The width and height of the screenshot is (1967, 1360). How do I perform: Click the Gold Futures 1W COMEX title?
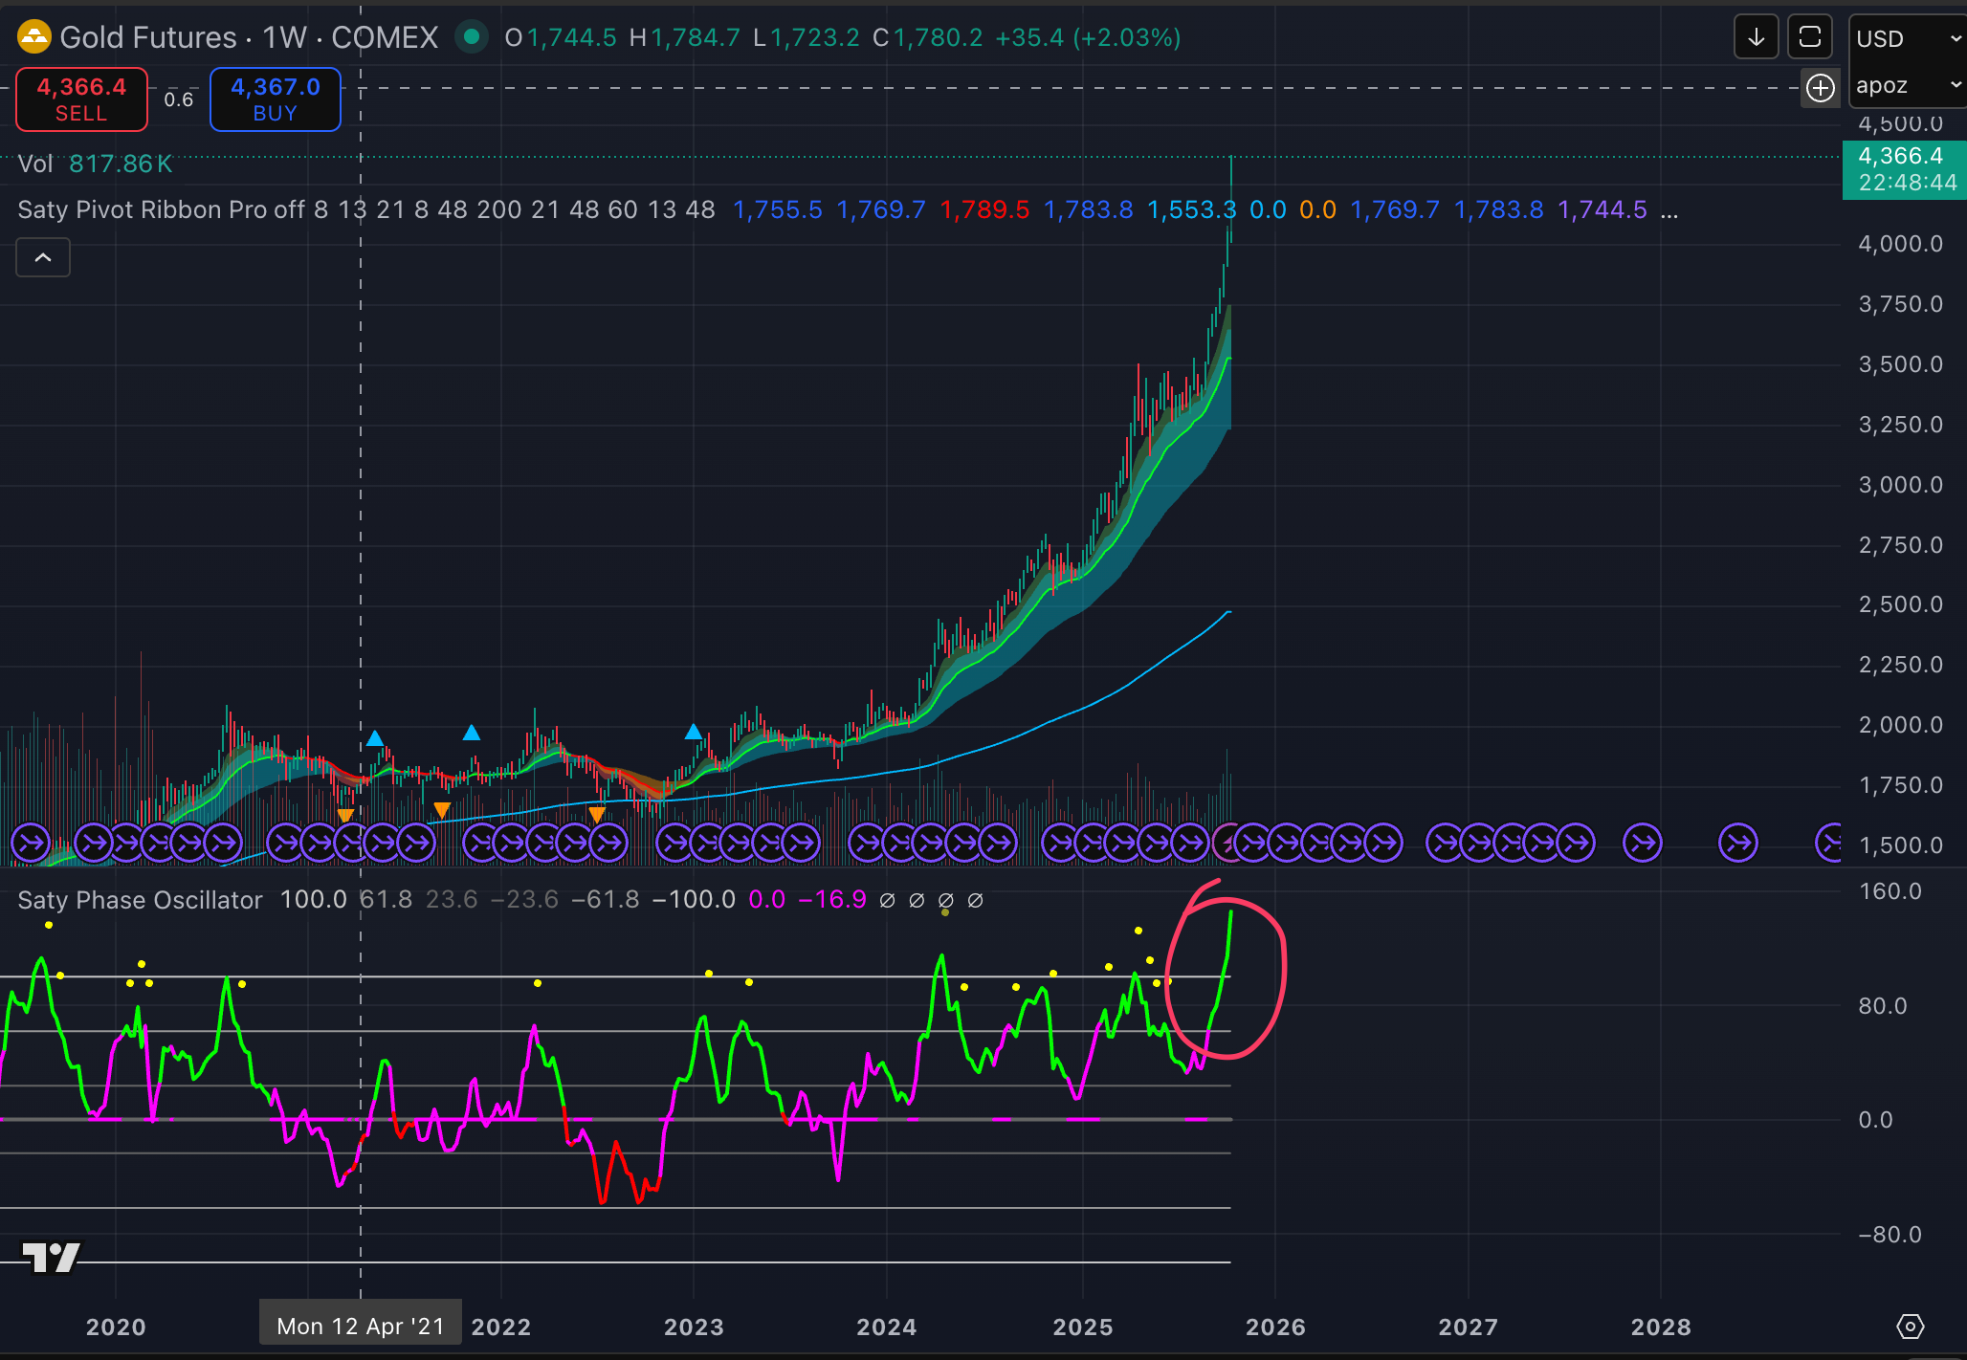pos(249,38)
